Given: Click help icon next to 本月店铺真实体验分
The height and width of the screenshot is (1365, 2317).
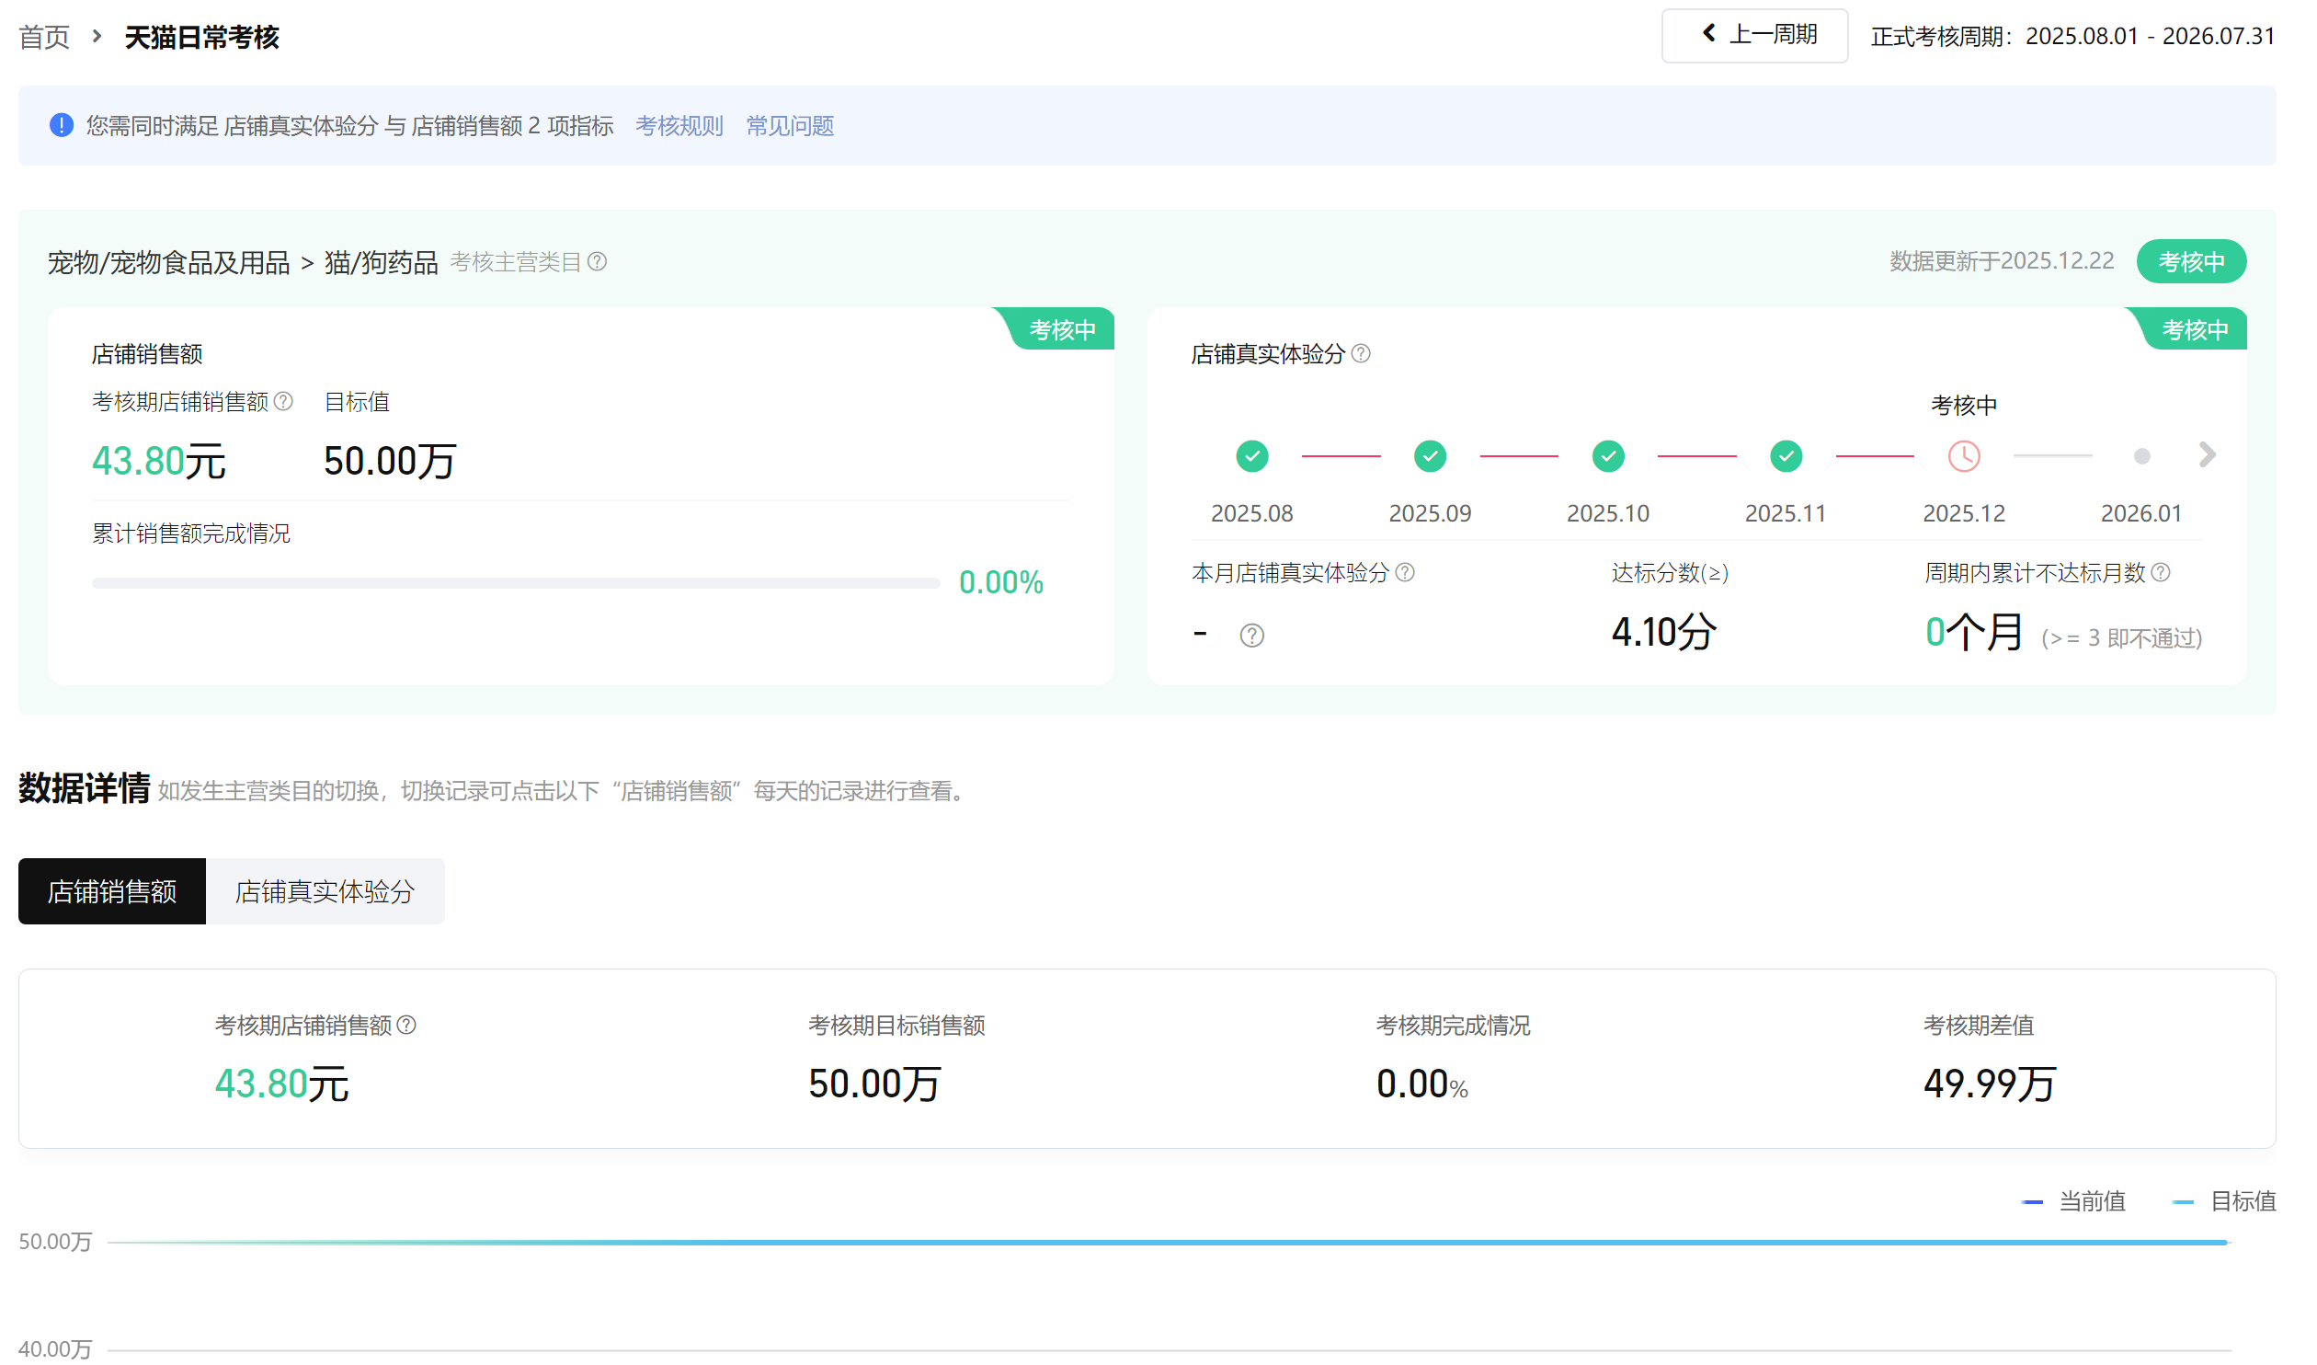Looking at the screenshot, I should [x=1405, y=573].
